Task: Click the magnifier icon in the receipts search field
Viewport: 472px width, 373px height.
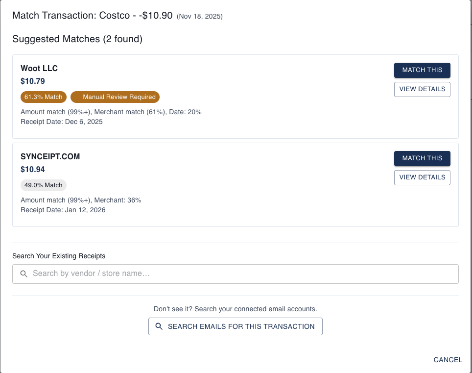Action: click(24, 274)
